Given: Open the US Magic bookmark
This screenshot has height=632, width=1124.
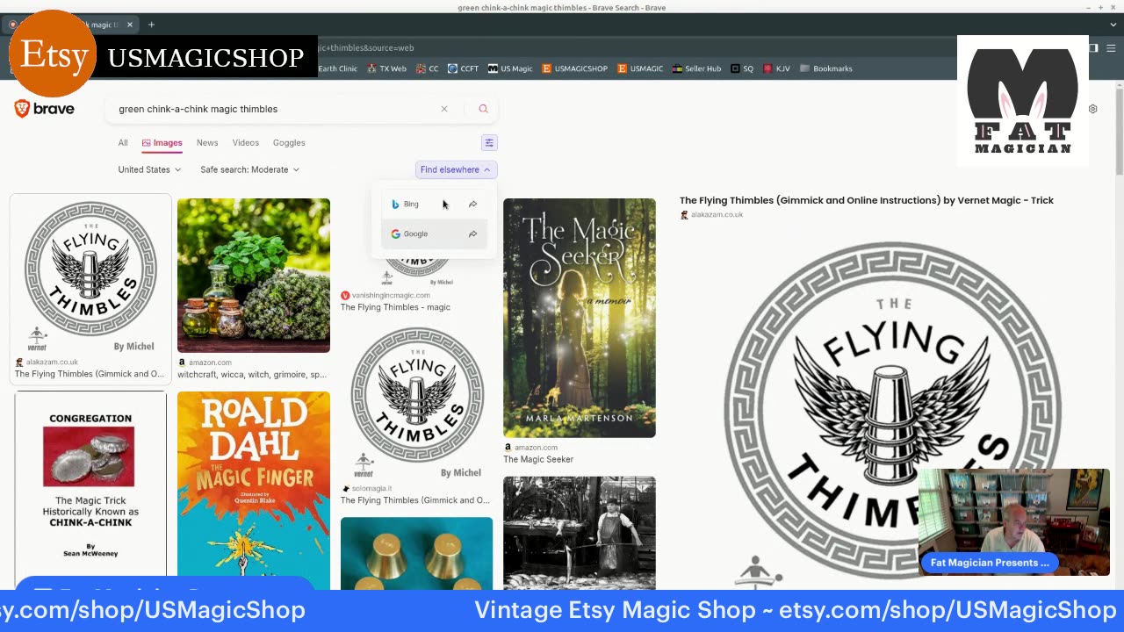Looking at the screenshot, I should coord(510,68).
